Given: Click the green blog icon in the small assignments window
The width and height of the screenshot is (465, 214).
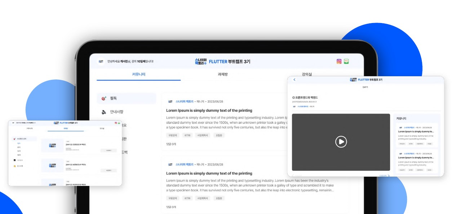Looking at the screenshot, I should click(x=118, y=123).
